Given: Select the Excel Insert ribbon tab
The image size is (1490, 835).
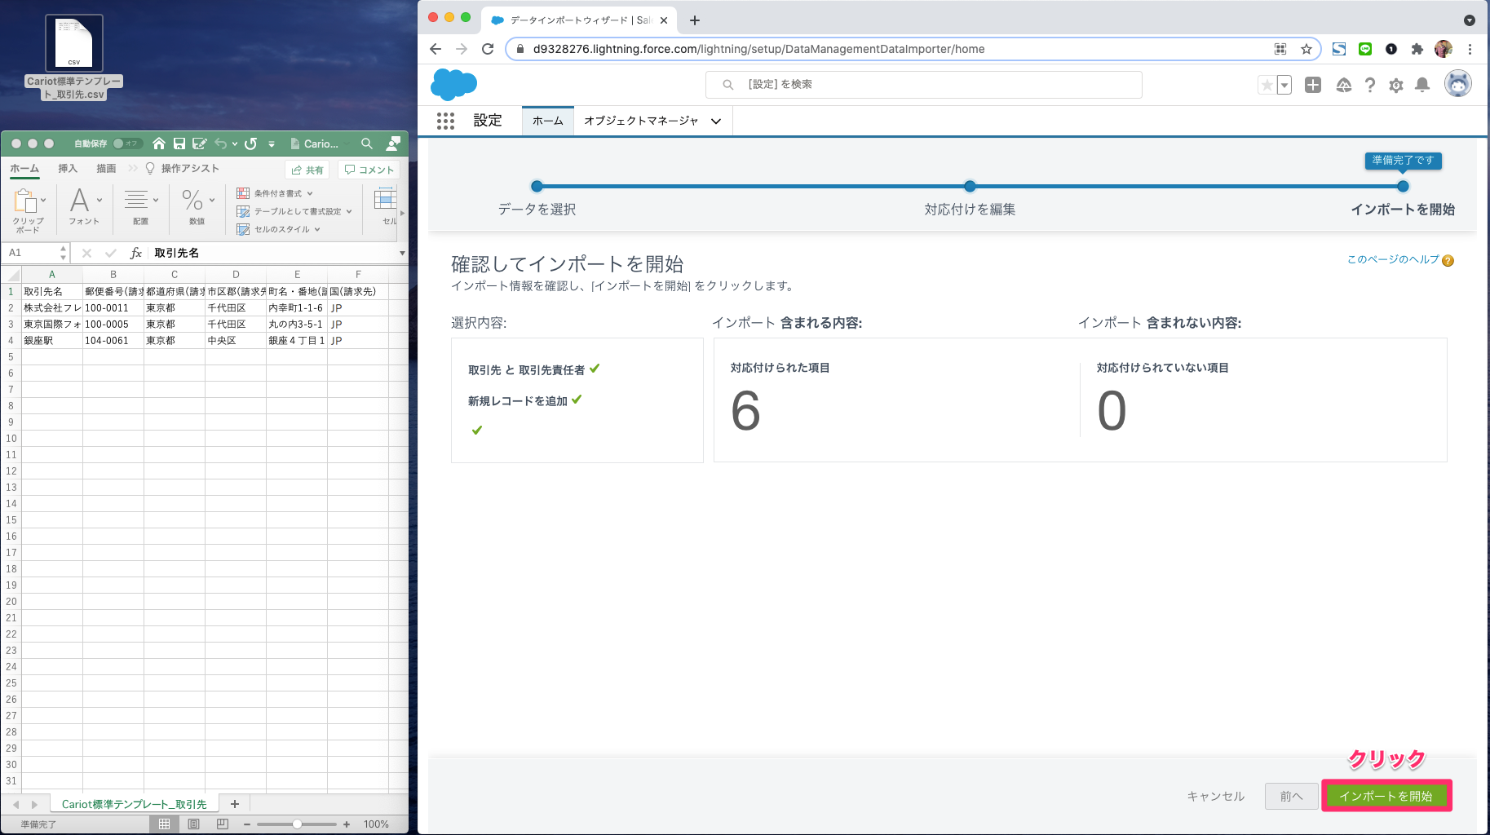Looking at the screenshot, I should coord(68,169).
